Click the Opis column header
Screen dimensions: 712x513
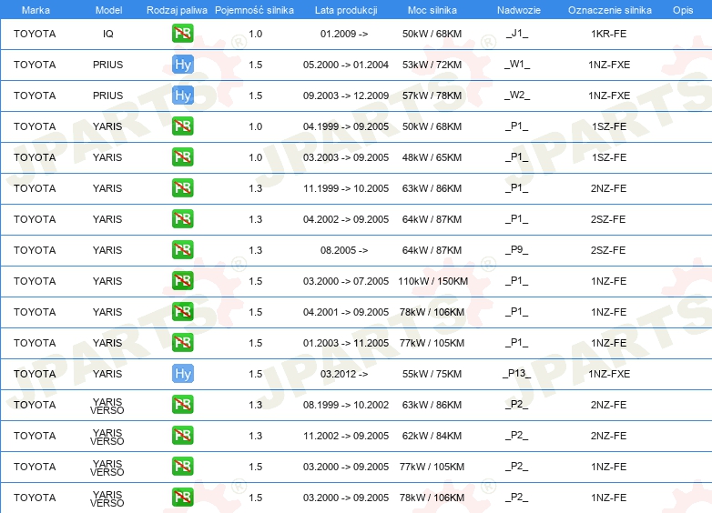[683, 10]
